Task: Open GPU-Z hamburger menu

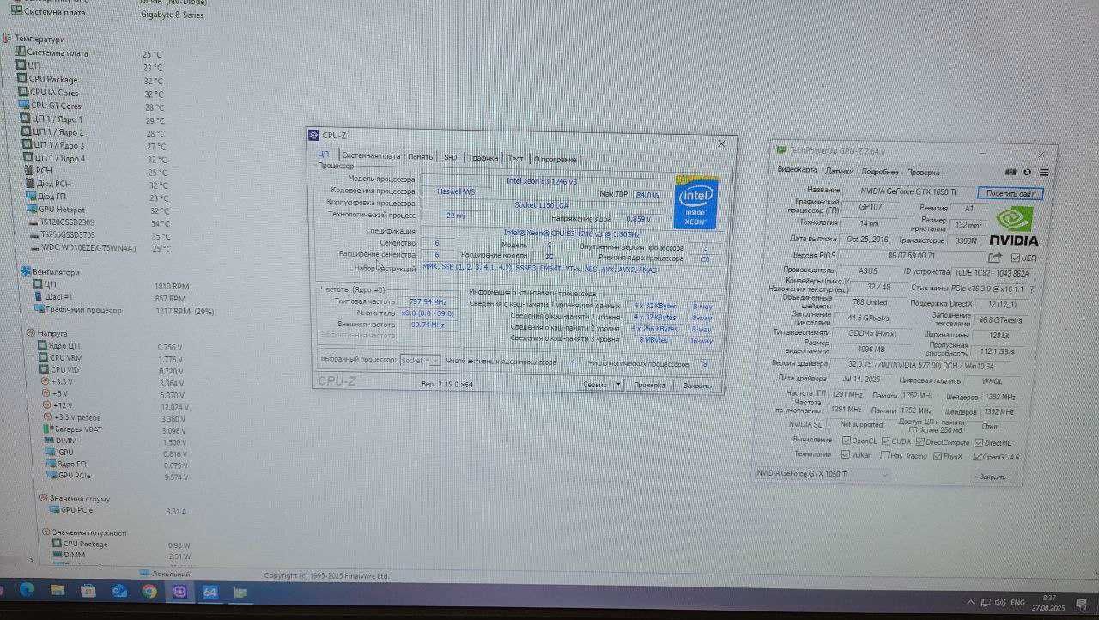Action: [1043, 173]
